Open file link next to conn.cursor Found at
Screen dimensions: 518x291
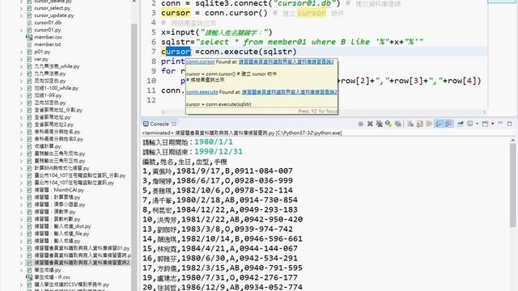pos(286,61)
